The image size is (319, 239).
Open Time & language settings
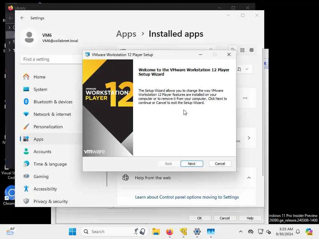point(51,164)
